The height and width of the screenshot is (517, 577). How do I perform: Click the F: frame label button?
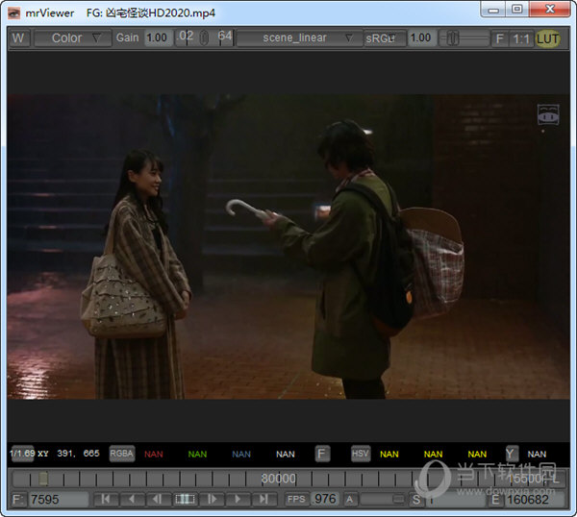click(18, 500)
